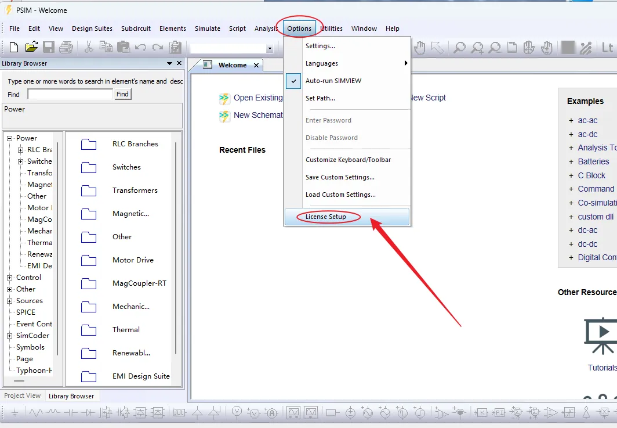Viewport: 617px width, 428px height.
Task: Open Settings... from Options menu
Action: click(347, 46)
